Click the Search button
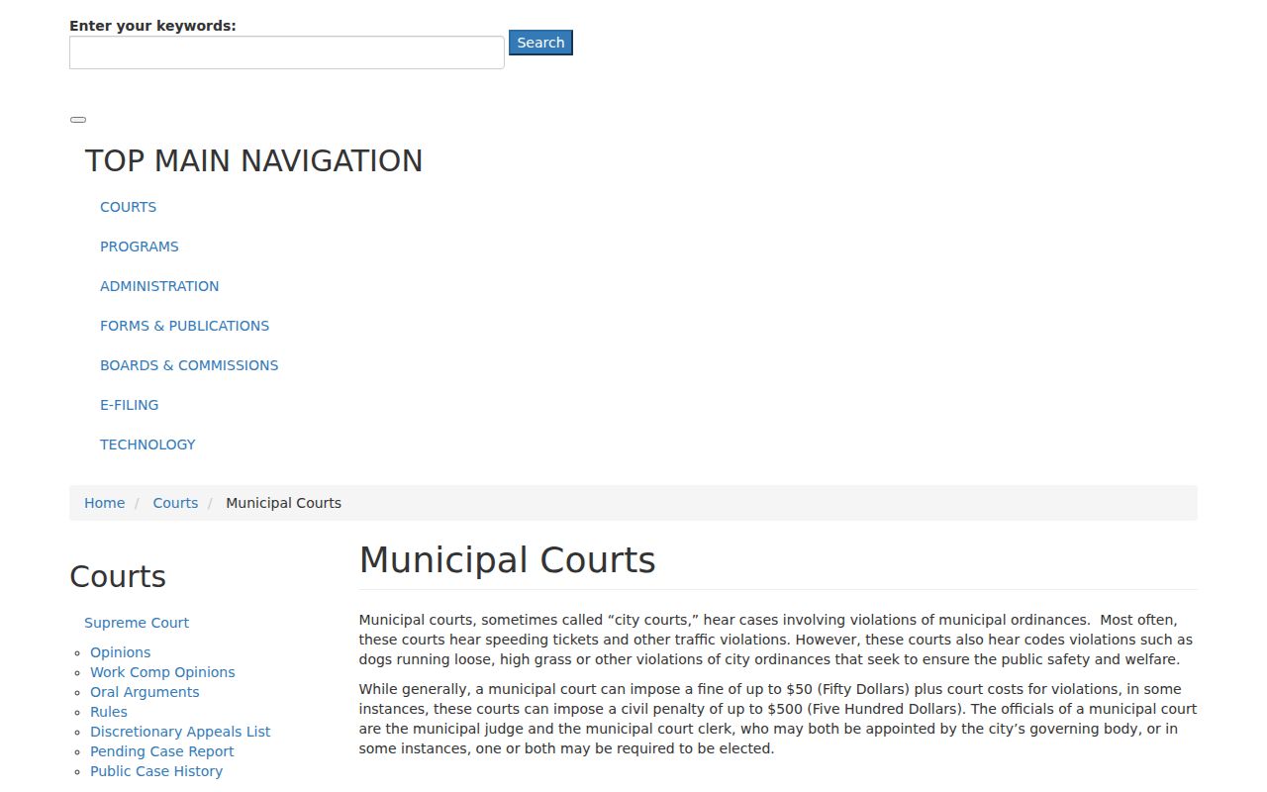The image size is (1267, 792). pyautogui.click(x=540, y=43)
